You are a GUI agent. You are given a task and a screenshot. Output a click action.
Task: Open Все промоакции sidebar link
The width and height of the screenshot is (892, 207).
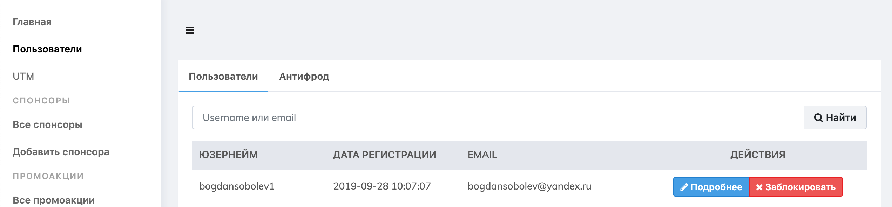tap(54, 200)
